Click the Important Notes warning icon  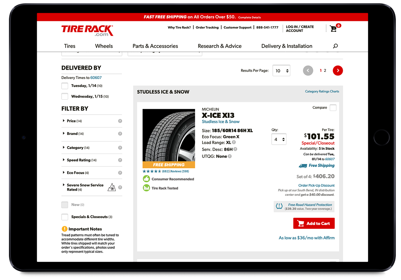[x=64, y=229]
